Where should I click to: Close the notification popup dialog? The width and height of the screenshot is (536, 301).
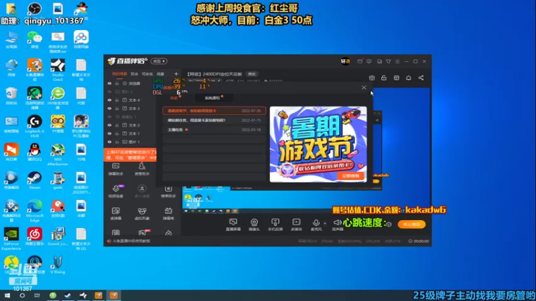364,88
